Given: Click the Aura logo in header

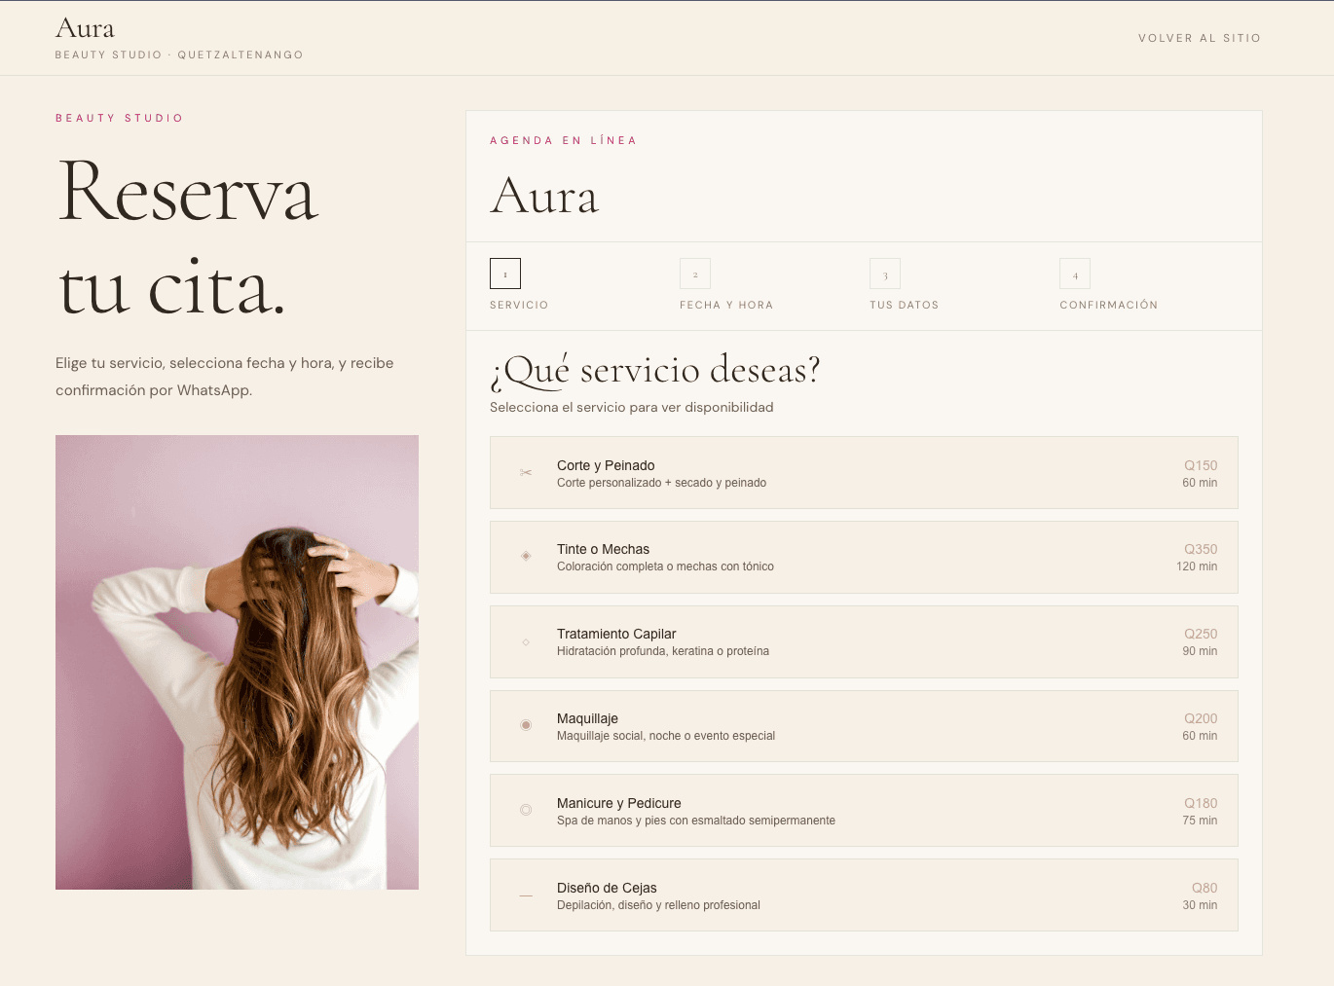Looking at the screenshot, I should tap(86, 28).
